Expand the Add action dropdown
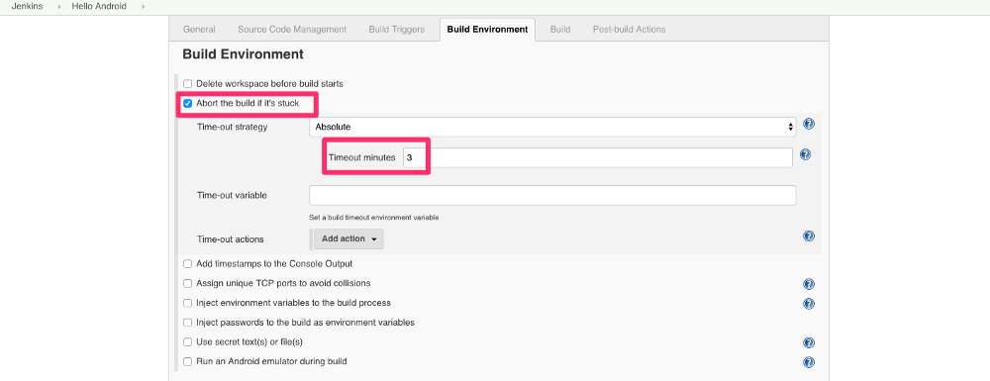 (348, 239)
